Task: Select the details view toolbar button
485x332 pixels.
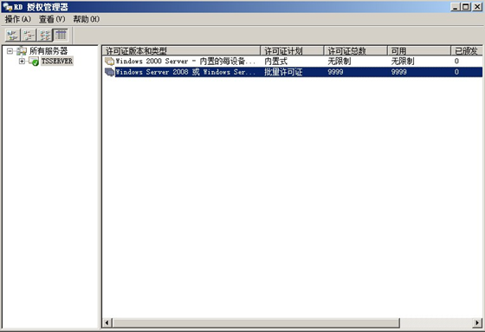Action: pyautogui.click(x=61, y=35)
